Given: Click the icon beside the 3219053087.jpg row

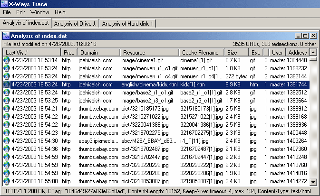Looking at the screenshot, I should pos(6,181).
